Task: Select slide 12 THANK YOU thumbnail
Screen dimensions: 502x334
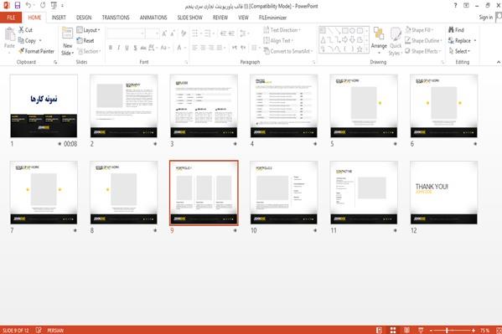Action: click(443, 193)
